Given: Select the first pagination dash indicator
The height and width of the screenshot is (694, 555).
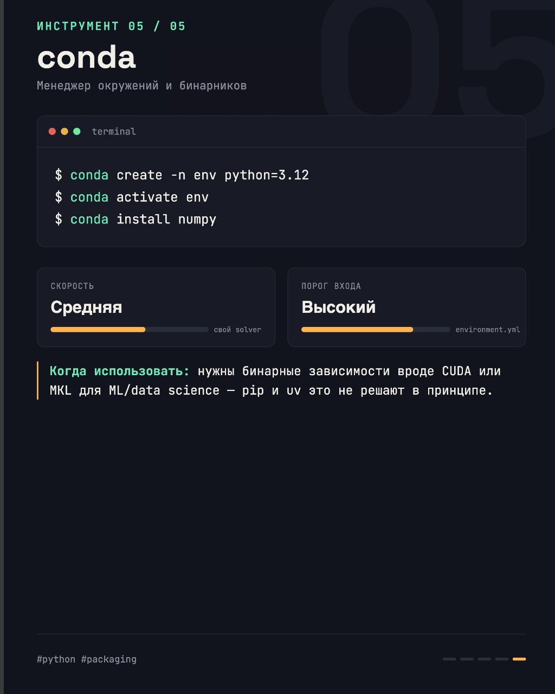Looking at the screenshot, I should click(449, 659).
